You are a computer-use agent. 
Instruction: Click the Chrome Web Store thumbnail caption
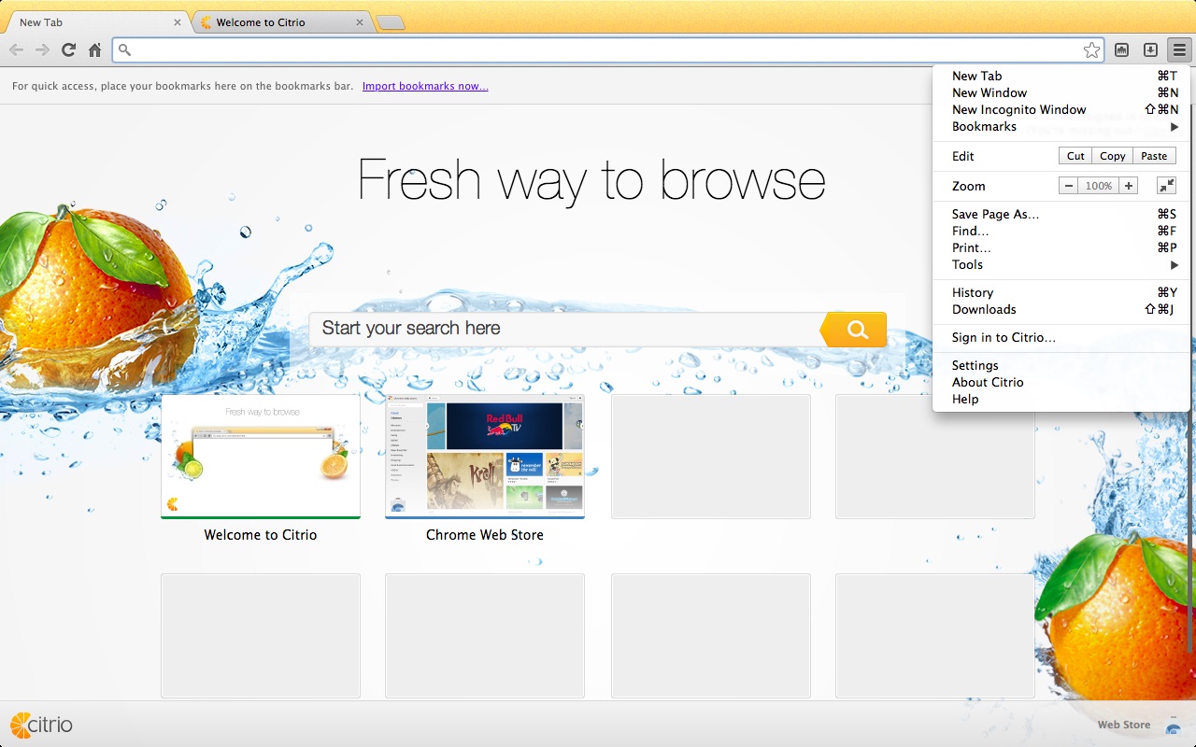pyautogui.click(x=485, y=535)
